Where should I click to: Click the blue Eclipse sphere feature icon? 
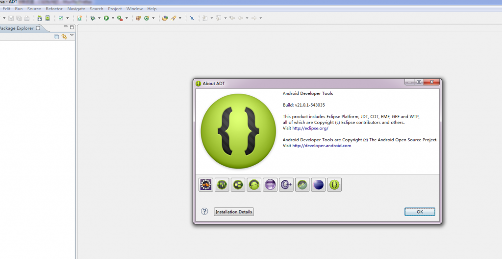pyautogui.click(x=318, y=185)
